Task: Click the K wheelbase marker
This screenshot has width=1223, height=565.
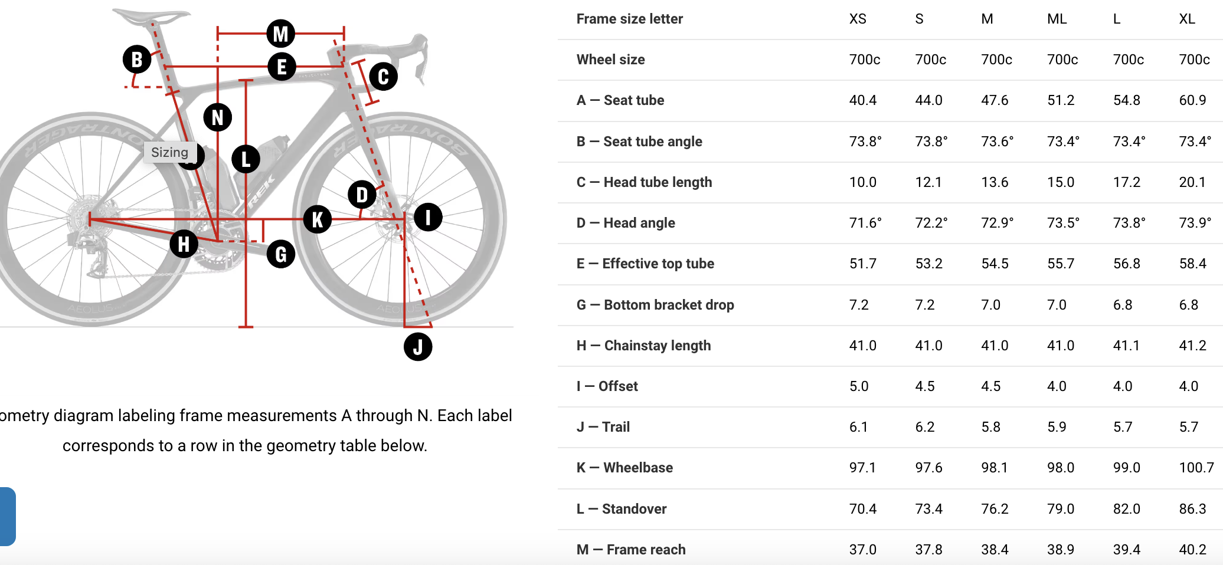Action: tap(318, 219)
